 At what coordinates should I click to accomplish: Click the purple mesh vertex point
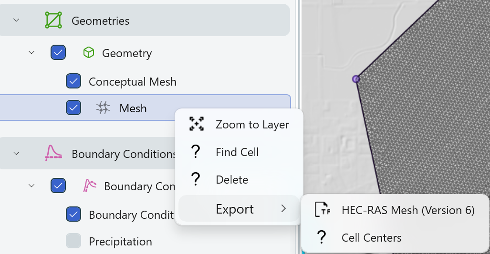(x=356, y=79)
